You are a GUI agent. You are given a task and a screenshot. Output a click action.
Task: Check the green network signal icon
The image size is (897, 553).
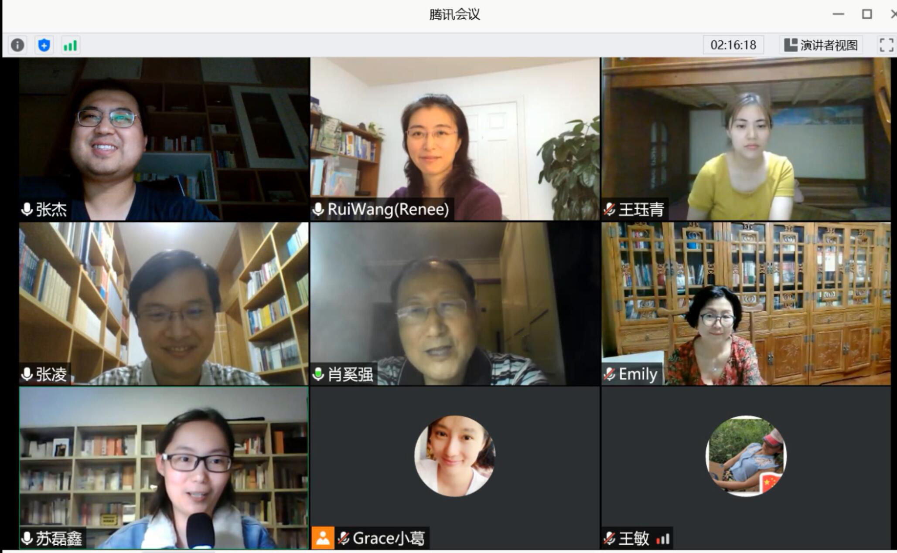pos(70,45)
